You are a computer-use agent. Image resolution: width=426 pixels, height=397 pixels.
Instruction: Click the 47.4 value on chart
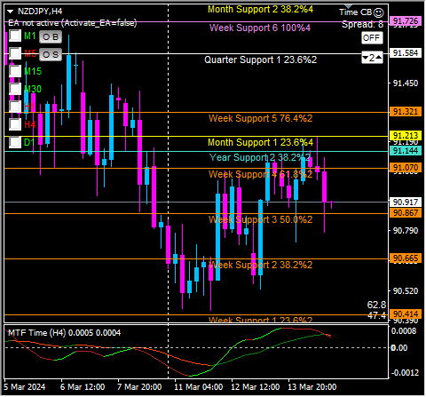[x=376, y=315]
